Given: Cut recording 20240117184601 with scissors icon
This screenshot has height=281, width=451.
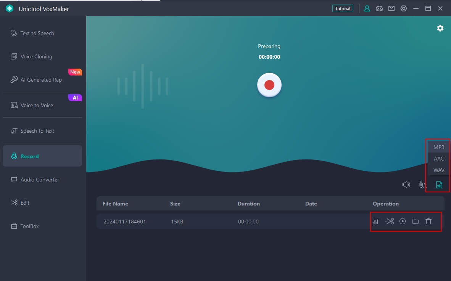Looking at the screenshot, I should [x=390, y=221].
